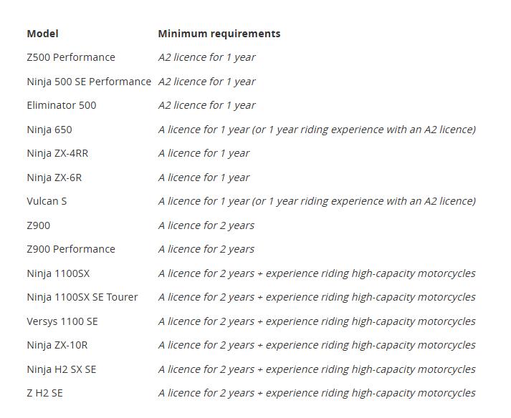Click the Ninja H2 SX SE entry
Viewport: 511px width, 418px height.
click(x=62, y=369)
